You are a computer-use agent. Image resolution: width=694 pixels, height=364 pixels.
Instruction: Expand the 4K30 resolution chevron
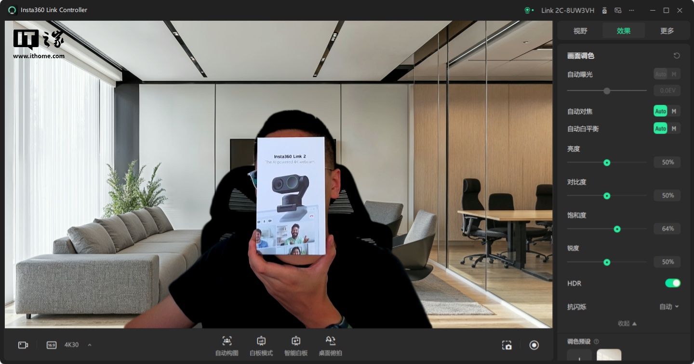pyautogui.click(x=90, y=345)
